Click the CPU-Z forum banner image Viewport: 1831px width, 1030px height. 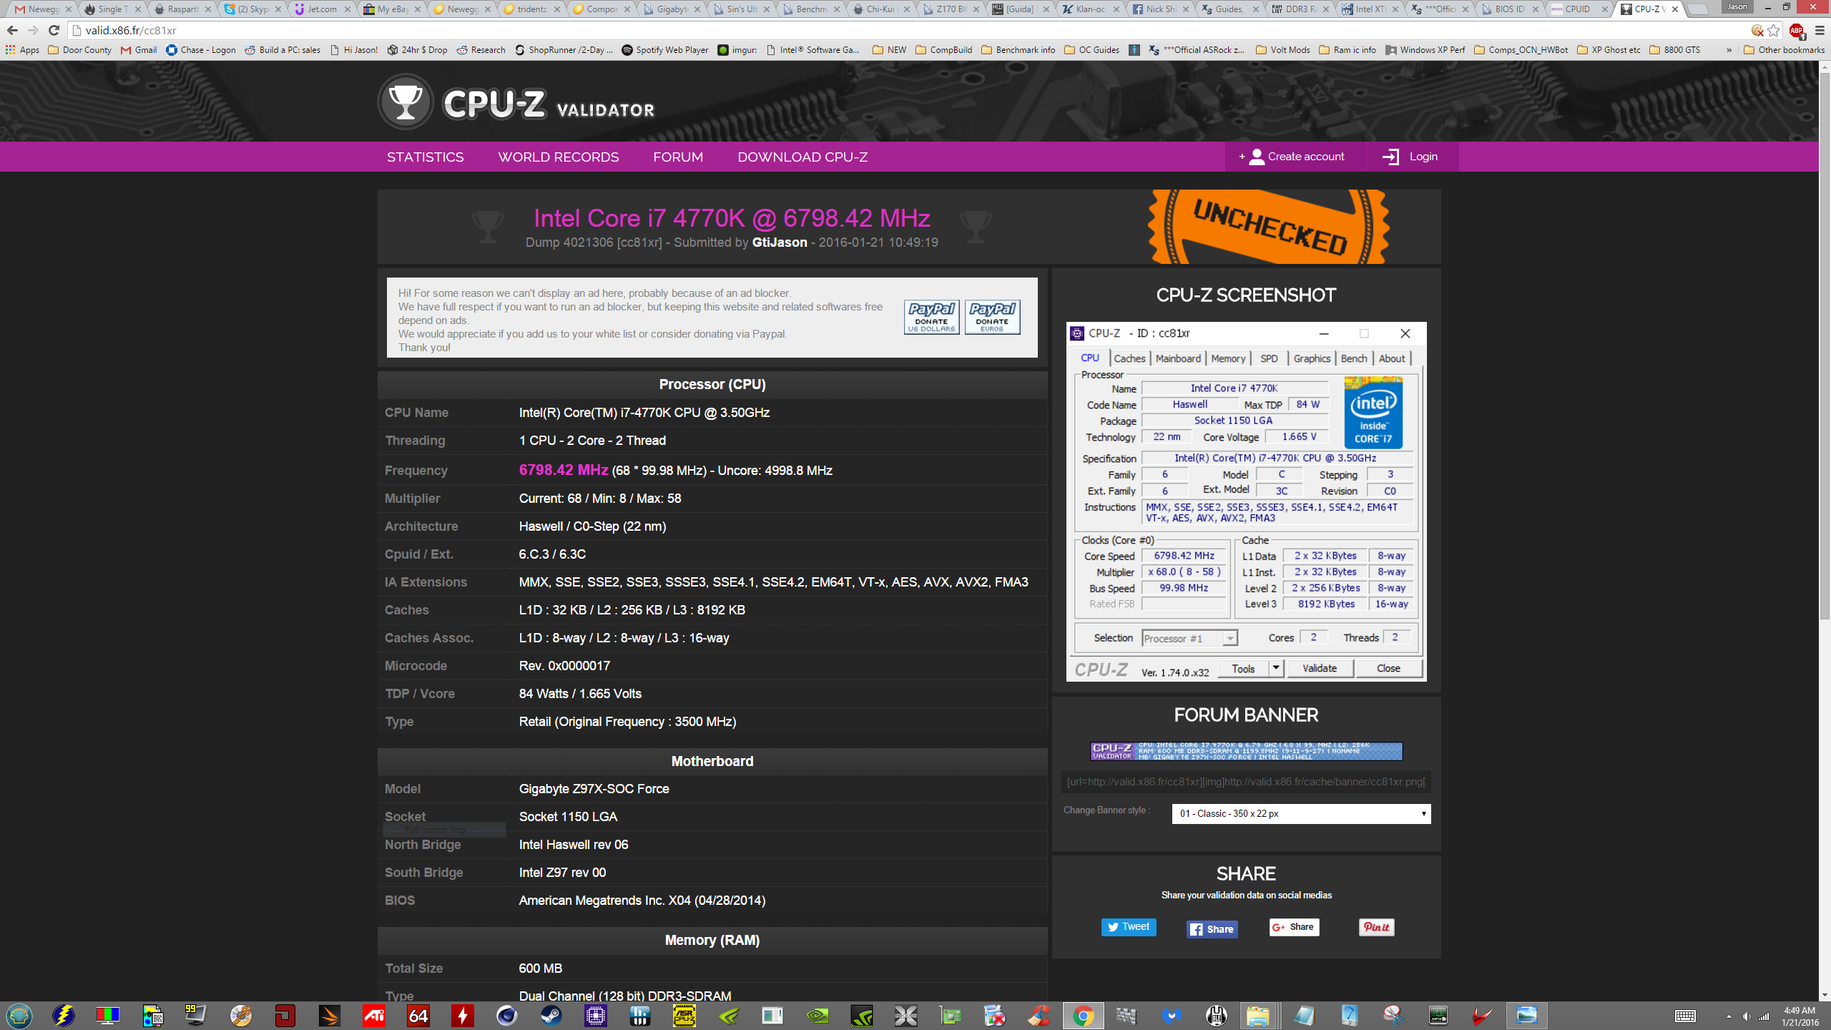[x=1246, y=751]
